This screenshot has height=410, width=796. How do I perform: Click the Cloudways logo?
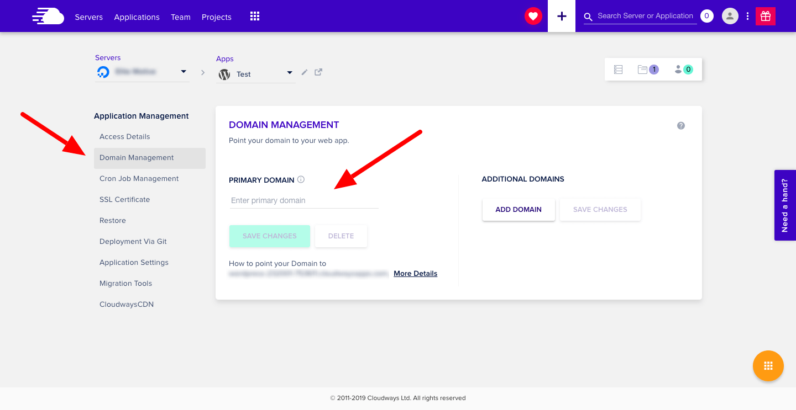(x=48, y=16)
